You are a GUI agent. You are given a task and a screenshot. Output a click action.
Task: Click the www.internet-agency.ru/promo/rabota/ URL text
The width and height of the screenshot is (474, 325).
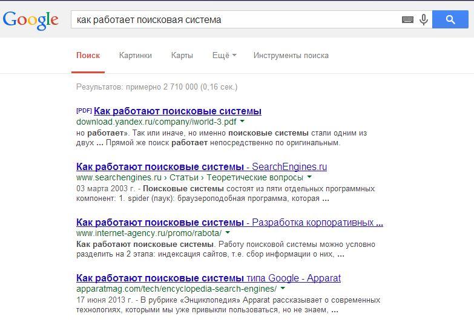149,233
